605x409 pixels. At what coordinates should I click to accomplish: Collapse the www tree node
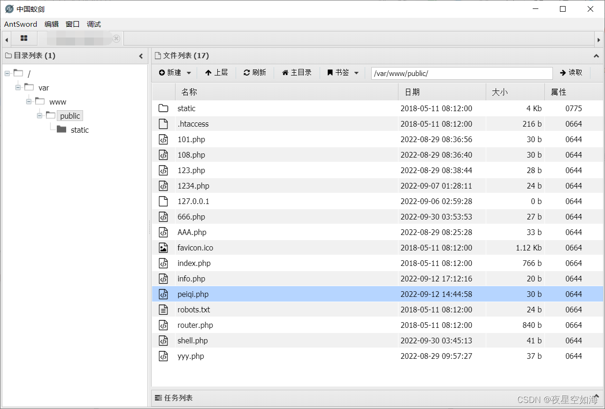point(29,101)
